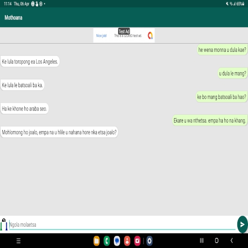The image size is (248, 248).
Task: Go back using the navigation chevron
Action: point(232,241)
